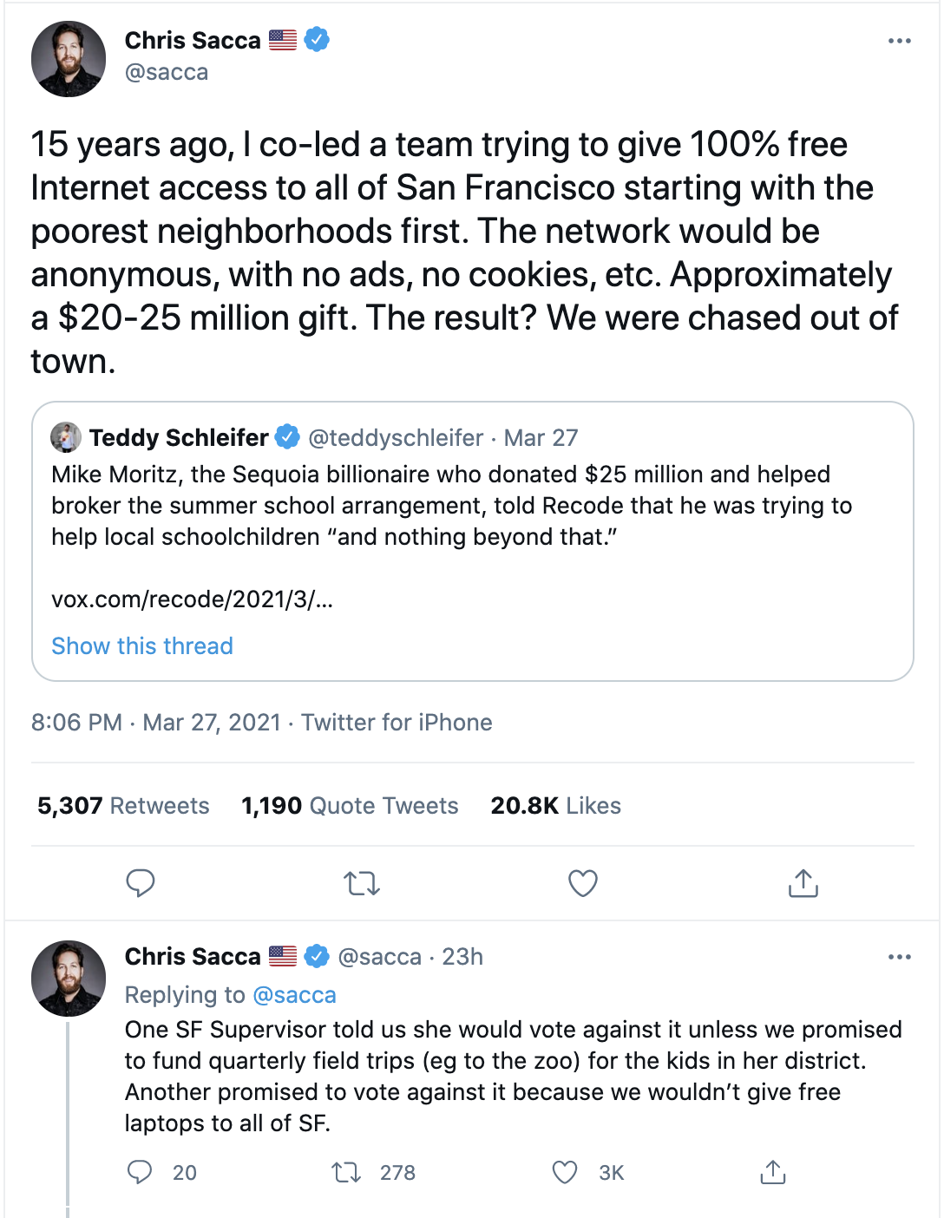This screenshot has height=1218, width=944.
Task: Like the main Chris Sacca tweet
Action: 582,883
